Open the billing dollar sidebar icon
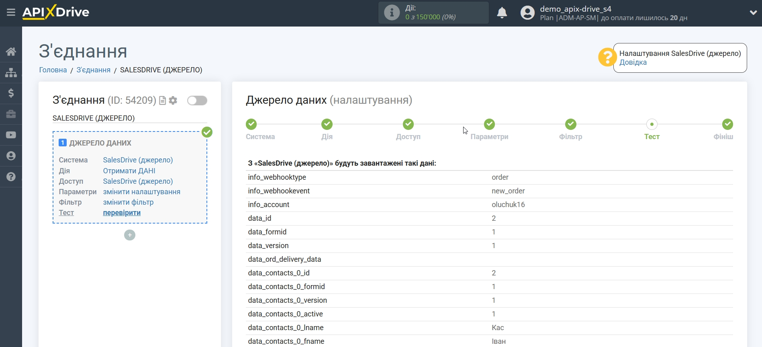Image resolution: width=762 pixels, height=347 pixels. pyautogui.click(x=11, y=93)
